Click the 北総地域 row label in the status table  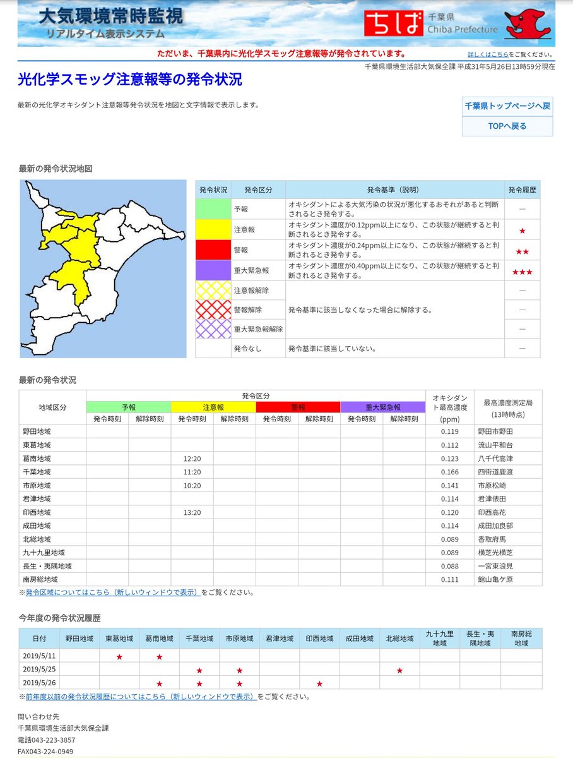(36, 539)
